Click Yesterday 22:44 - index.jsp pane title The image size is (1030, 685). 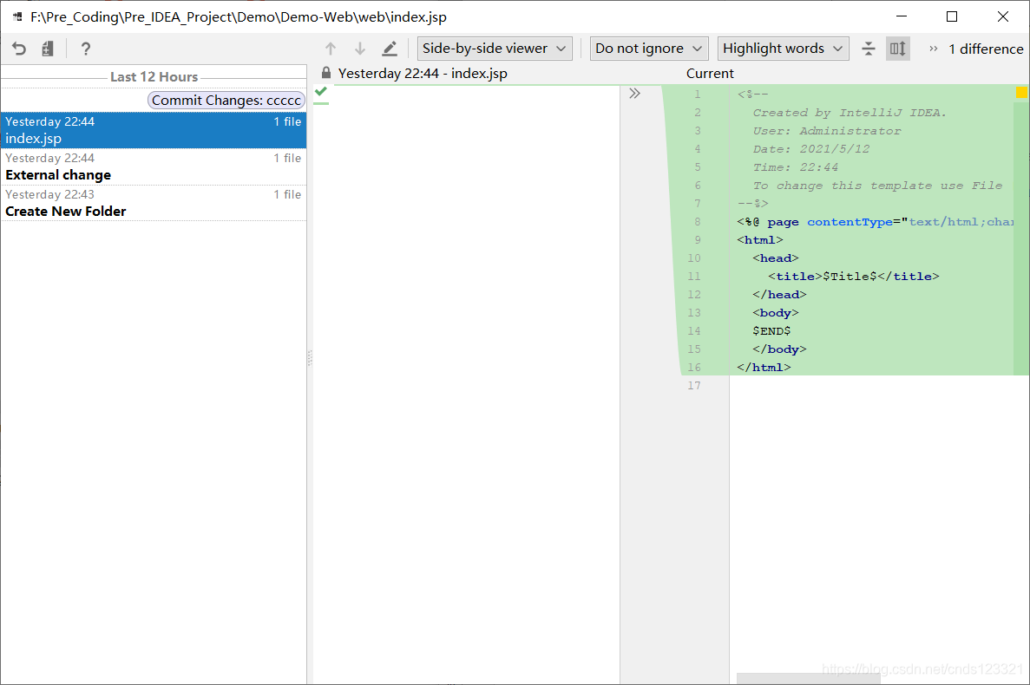coord(423,74)
